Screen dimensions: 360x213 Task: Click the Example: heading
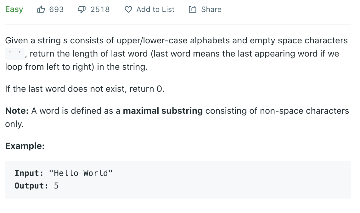click(25, 146)
